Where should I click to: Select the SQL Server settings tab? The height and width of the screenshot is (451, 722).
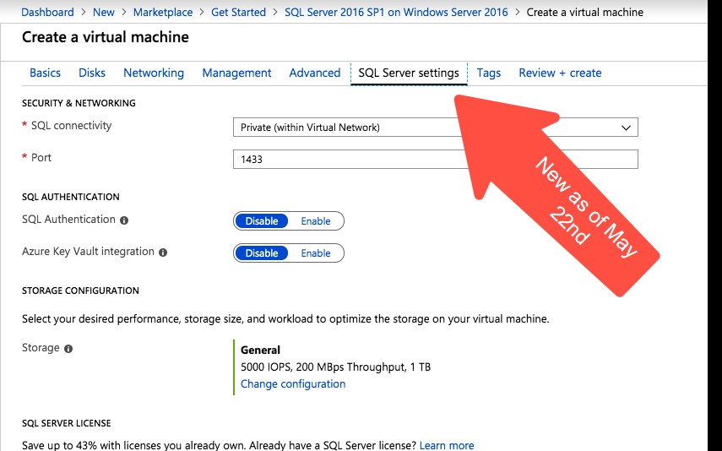click(x=409, y=73)
